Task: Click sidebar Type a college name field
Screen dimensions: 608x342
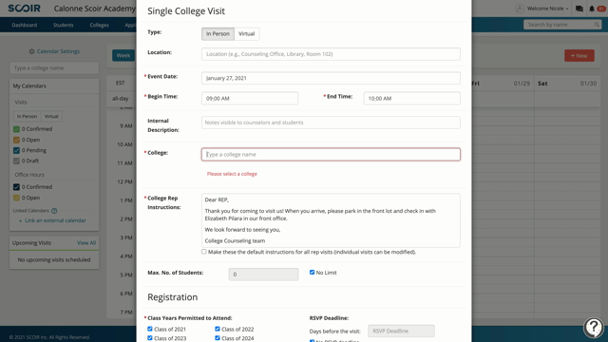Action: [x=54, y=67]
